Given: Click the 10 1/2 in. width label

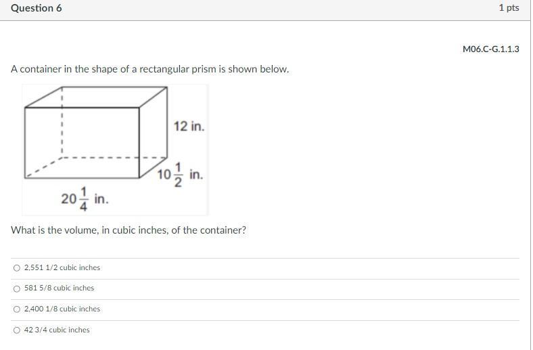Looking at the screenshot, I should 180,175.
